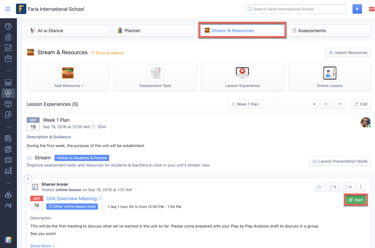Viewport: 375px width, 248px height.
Task: Open the Unit Overview Meeting link
Action: click(72, 198)
